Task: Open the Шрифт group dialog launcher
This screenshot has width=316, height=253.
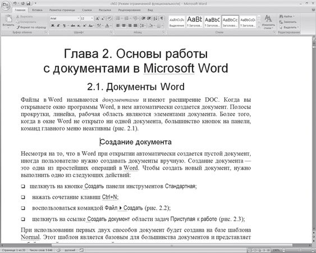Action: coord(111,32)
